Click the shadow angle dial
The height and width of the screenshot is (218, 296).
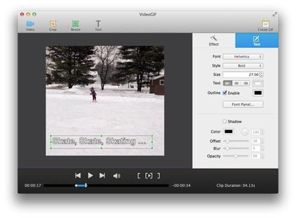245,132
